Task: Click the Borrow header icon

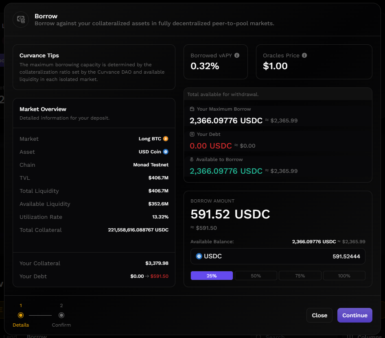Action: [x=21, y=20]
